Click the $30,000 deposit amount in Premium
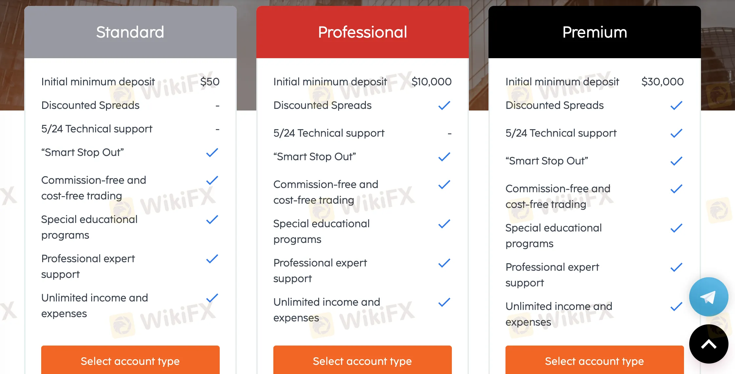 (x=662, y=82)
